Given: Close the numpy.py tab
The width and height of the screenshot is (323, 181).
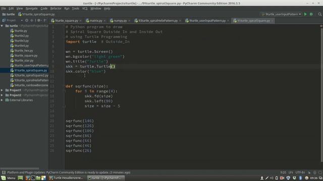Looking at the screenshot, I should (x=129, y=21).
